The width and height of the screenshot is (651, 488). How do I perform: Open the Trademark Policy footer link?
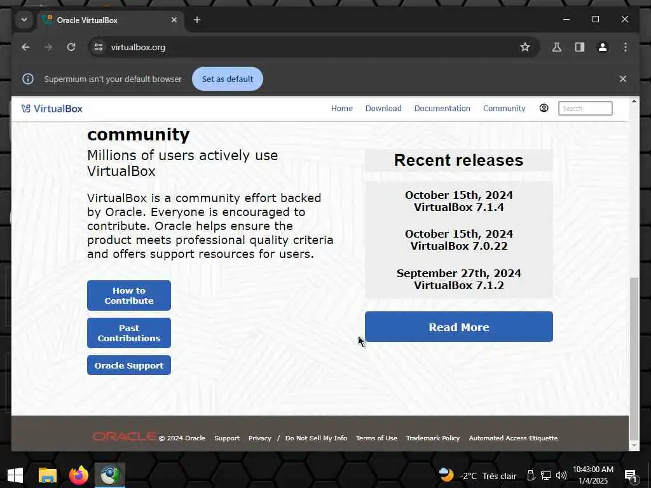[433, 438]
